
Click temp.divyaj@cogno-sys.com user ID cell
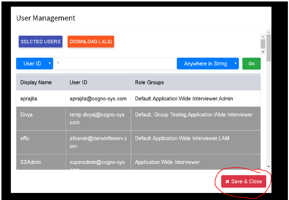(x=98, y=118)
